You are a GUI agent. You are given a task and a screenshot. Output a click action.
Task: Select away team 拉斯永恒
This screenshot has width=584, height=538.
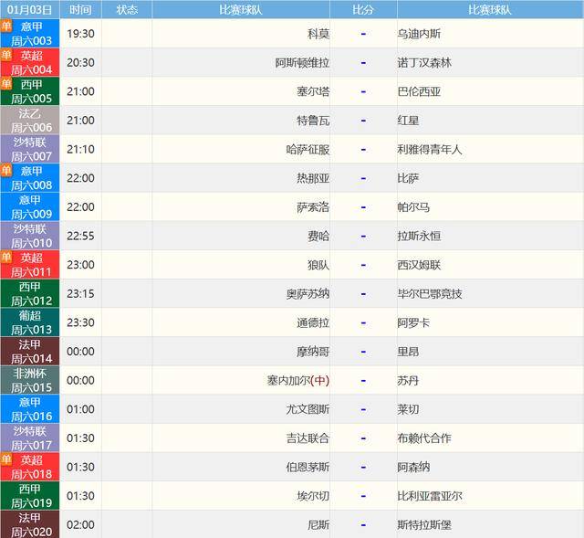[x=419, y=236]
